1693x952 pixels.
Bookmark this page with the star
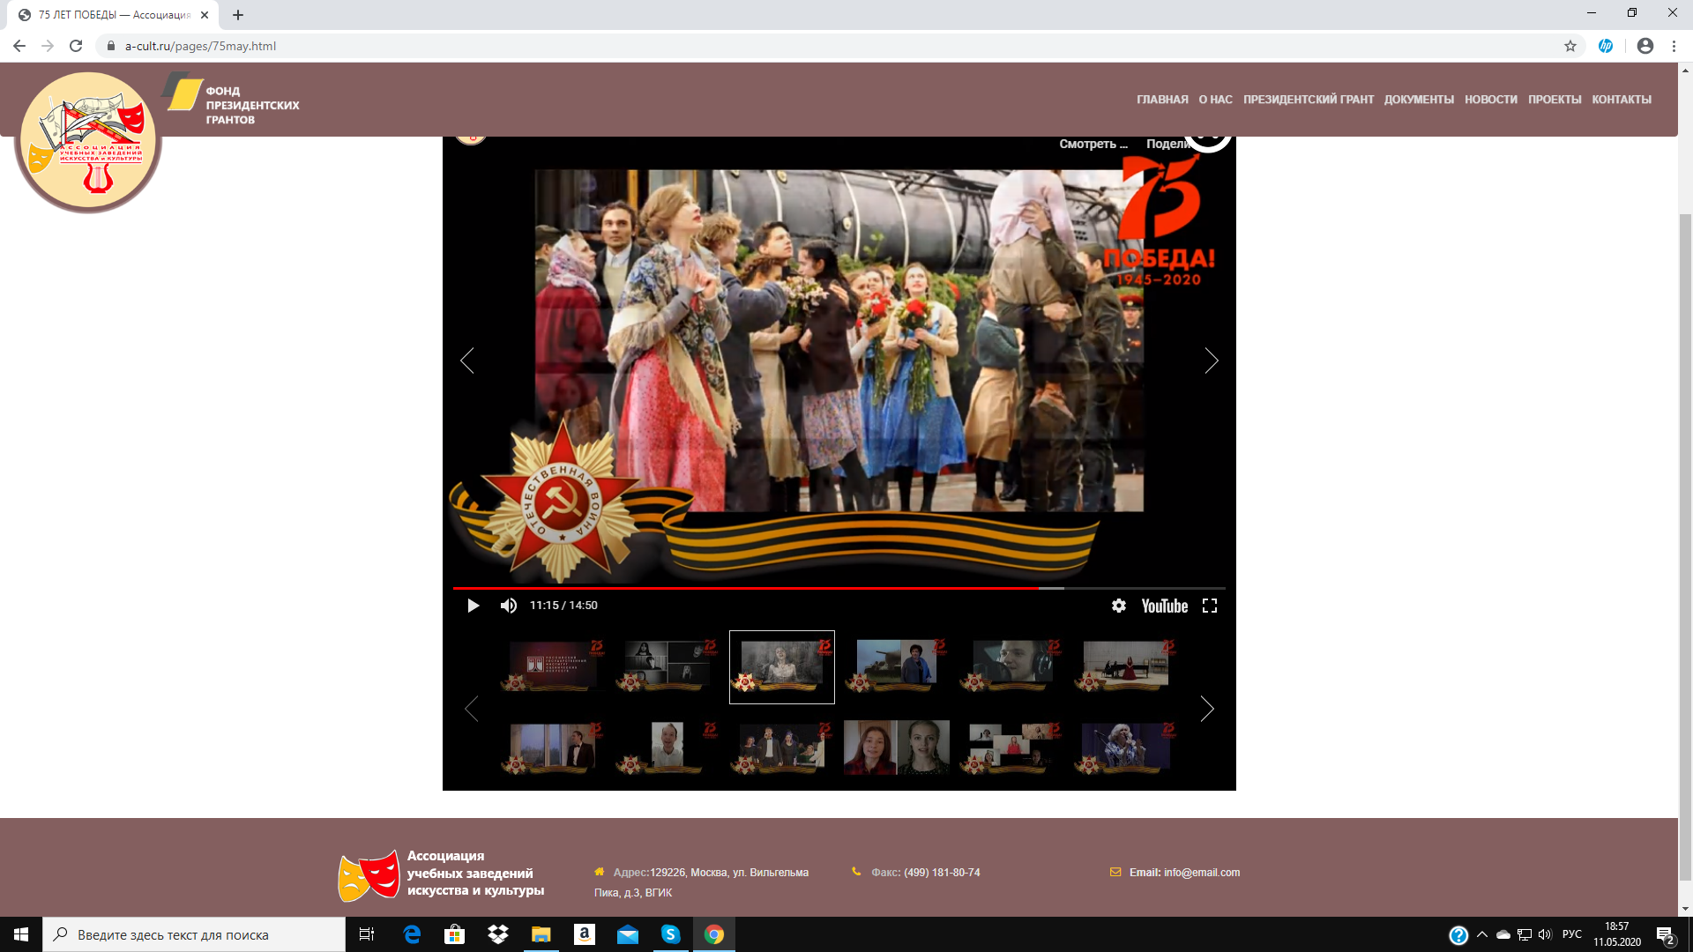coord(1570,46)
